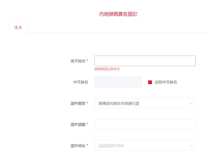Click the 英文姓名 field label
Image resolution: width=207 pixels, height=160 pixels.
78,61
